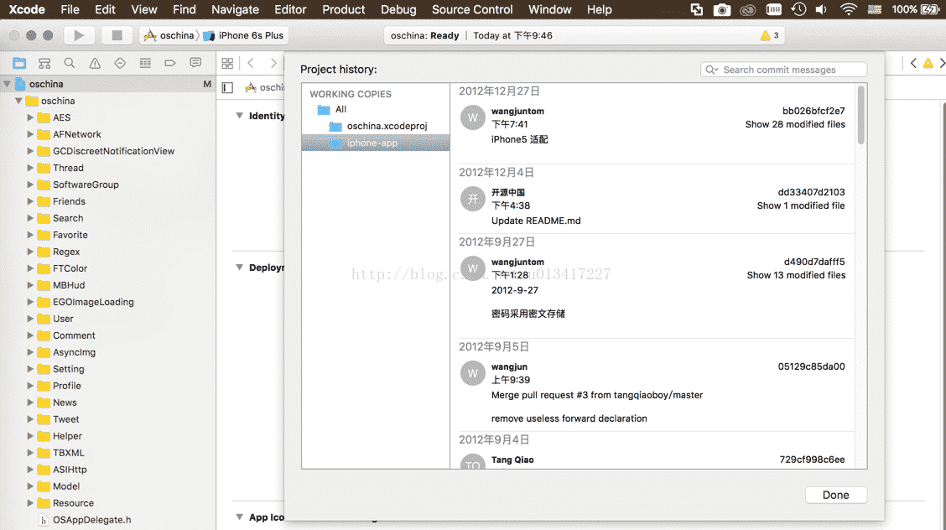The width and height of the screenshot is (946, 530).
Task: Expand the AFNetwork folder
Action: (30, 134)
